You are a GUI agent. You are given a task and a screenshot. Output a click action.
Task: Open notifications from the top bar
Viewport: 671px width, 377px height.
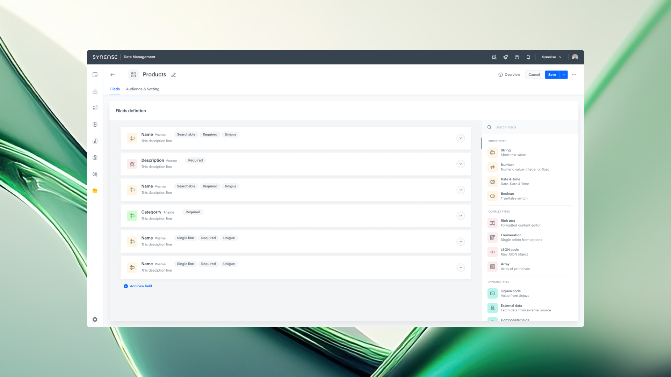point(528,57)
